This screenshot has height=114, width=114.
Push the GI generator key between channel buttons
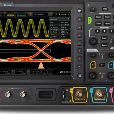(x=102, y=65)
